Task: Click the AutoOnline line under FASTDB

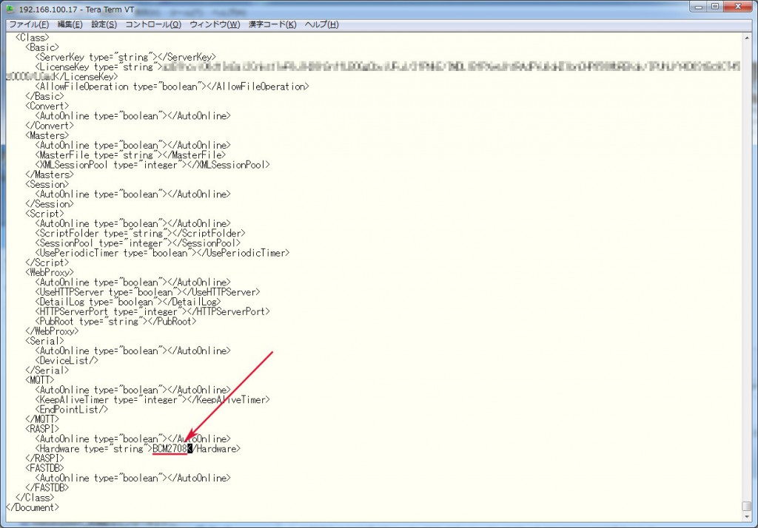Action: pos(133,478)
